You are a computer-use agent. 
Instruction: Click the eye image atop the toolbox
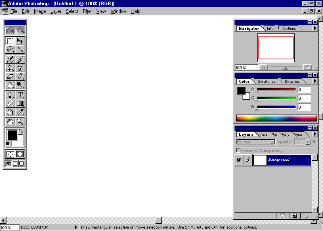[x=15, y=31]
